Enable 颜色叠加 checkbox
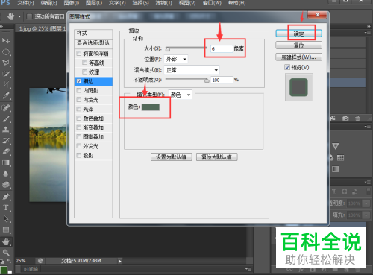Viewport: 373px width, 275px height. pyautogui.click(x=79, y=118)
